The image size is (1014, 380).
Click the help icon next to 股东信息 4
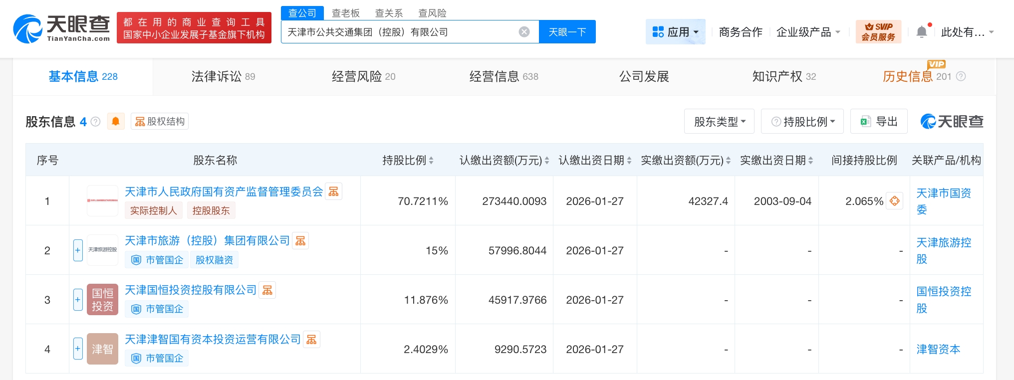(x=96, y=122)
